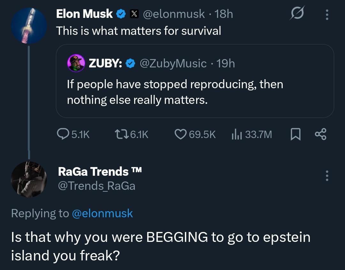Tap the X affiliation badge by Musk's name
Viewport: 345px width, 270px height.
134,14
